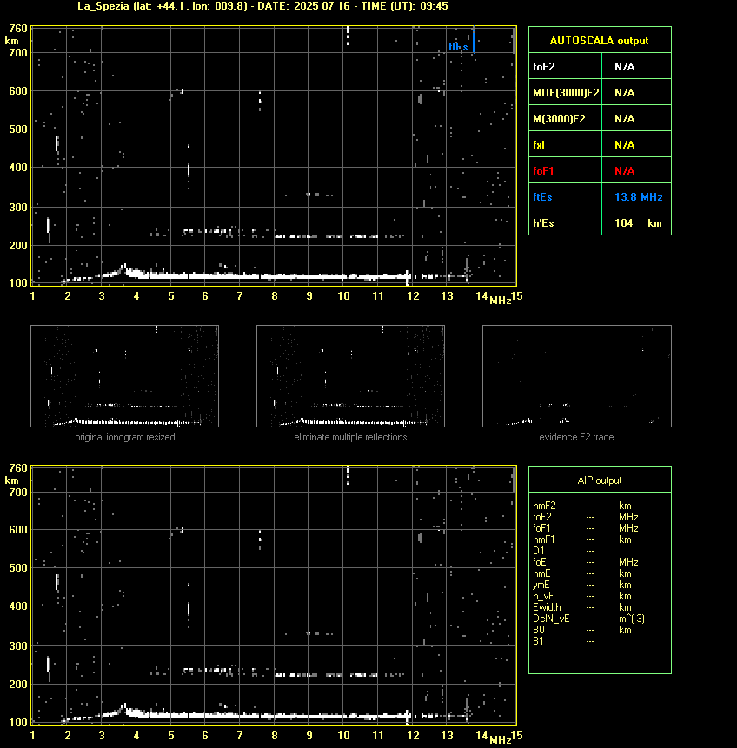
Task: Click the Es trace peak near 3.7 MHz, top ionogram
Action: pyautogui.click(x=124, y=268)
